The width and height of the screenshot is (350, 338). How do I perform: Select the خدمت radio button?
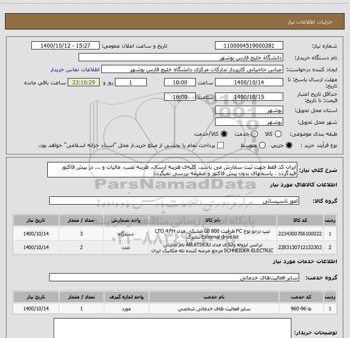tap(255, 134)
